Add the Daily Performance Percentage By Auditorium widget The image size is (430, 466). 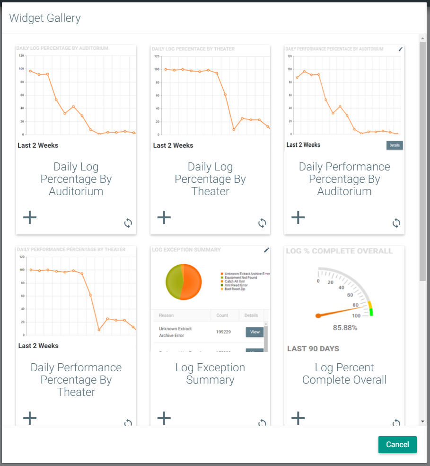[298, 217]
